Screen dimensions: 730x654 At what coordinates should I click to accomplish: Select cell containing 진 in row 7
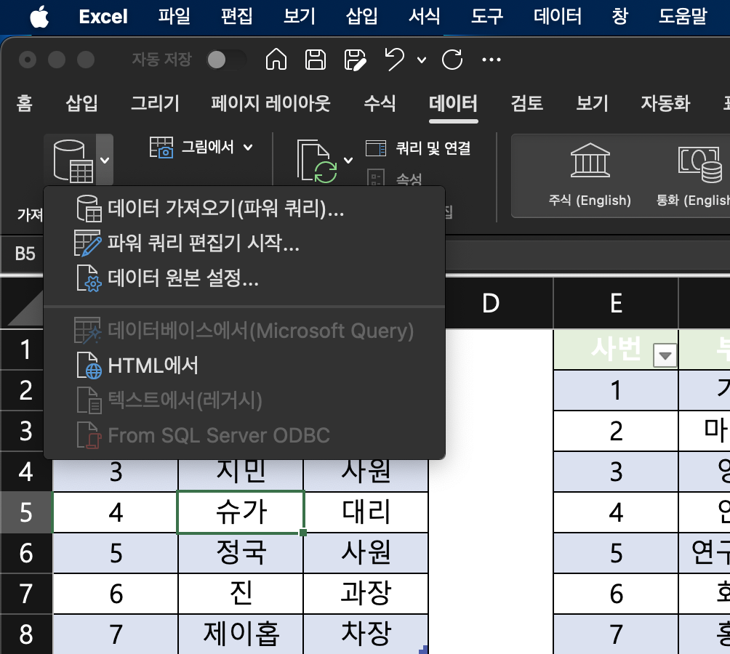pos(241,593)
